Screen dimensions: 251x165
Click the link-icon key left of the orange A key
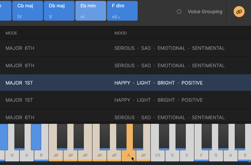(114, 155)
